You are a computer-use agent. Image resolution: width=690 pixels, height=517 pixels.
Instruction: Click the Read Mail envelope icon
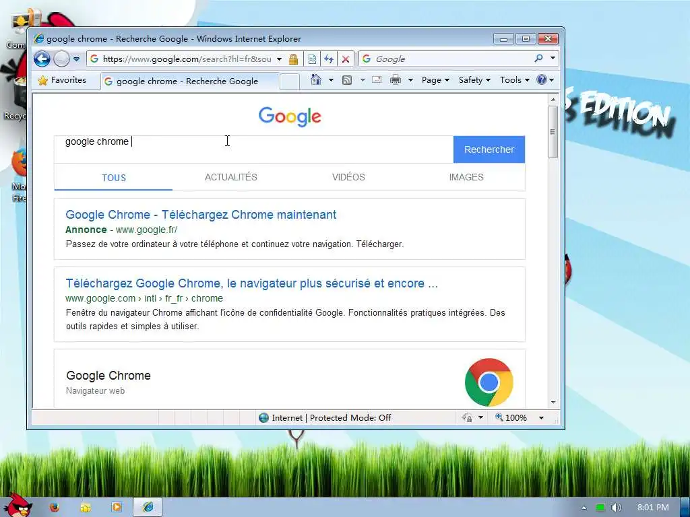[x=377, y=80]
